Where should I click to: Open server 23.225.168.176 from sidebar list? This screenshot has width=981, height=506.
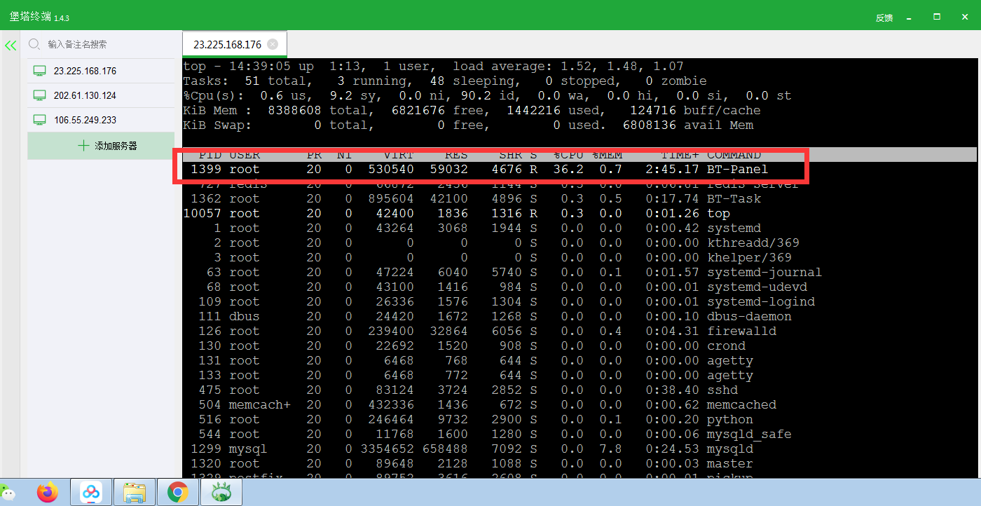pyautogui.click(x=101, y=71)
